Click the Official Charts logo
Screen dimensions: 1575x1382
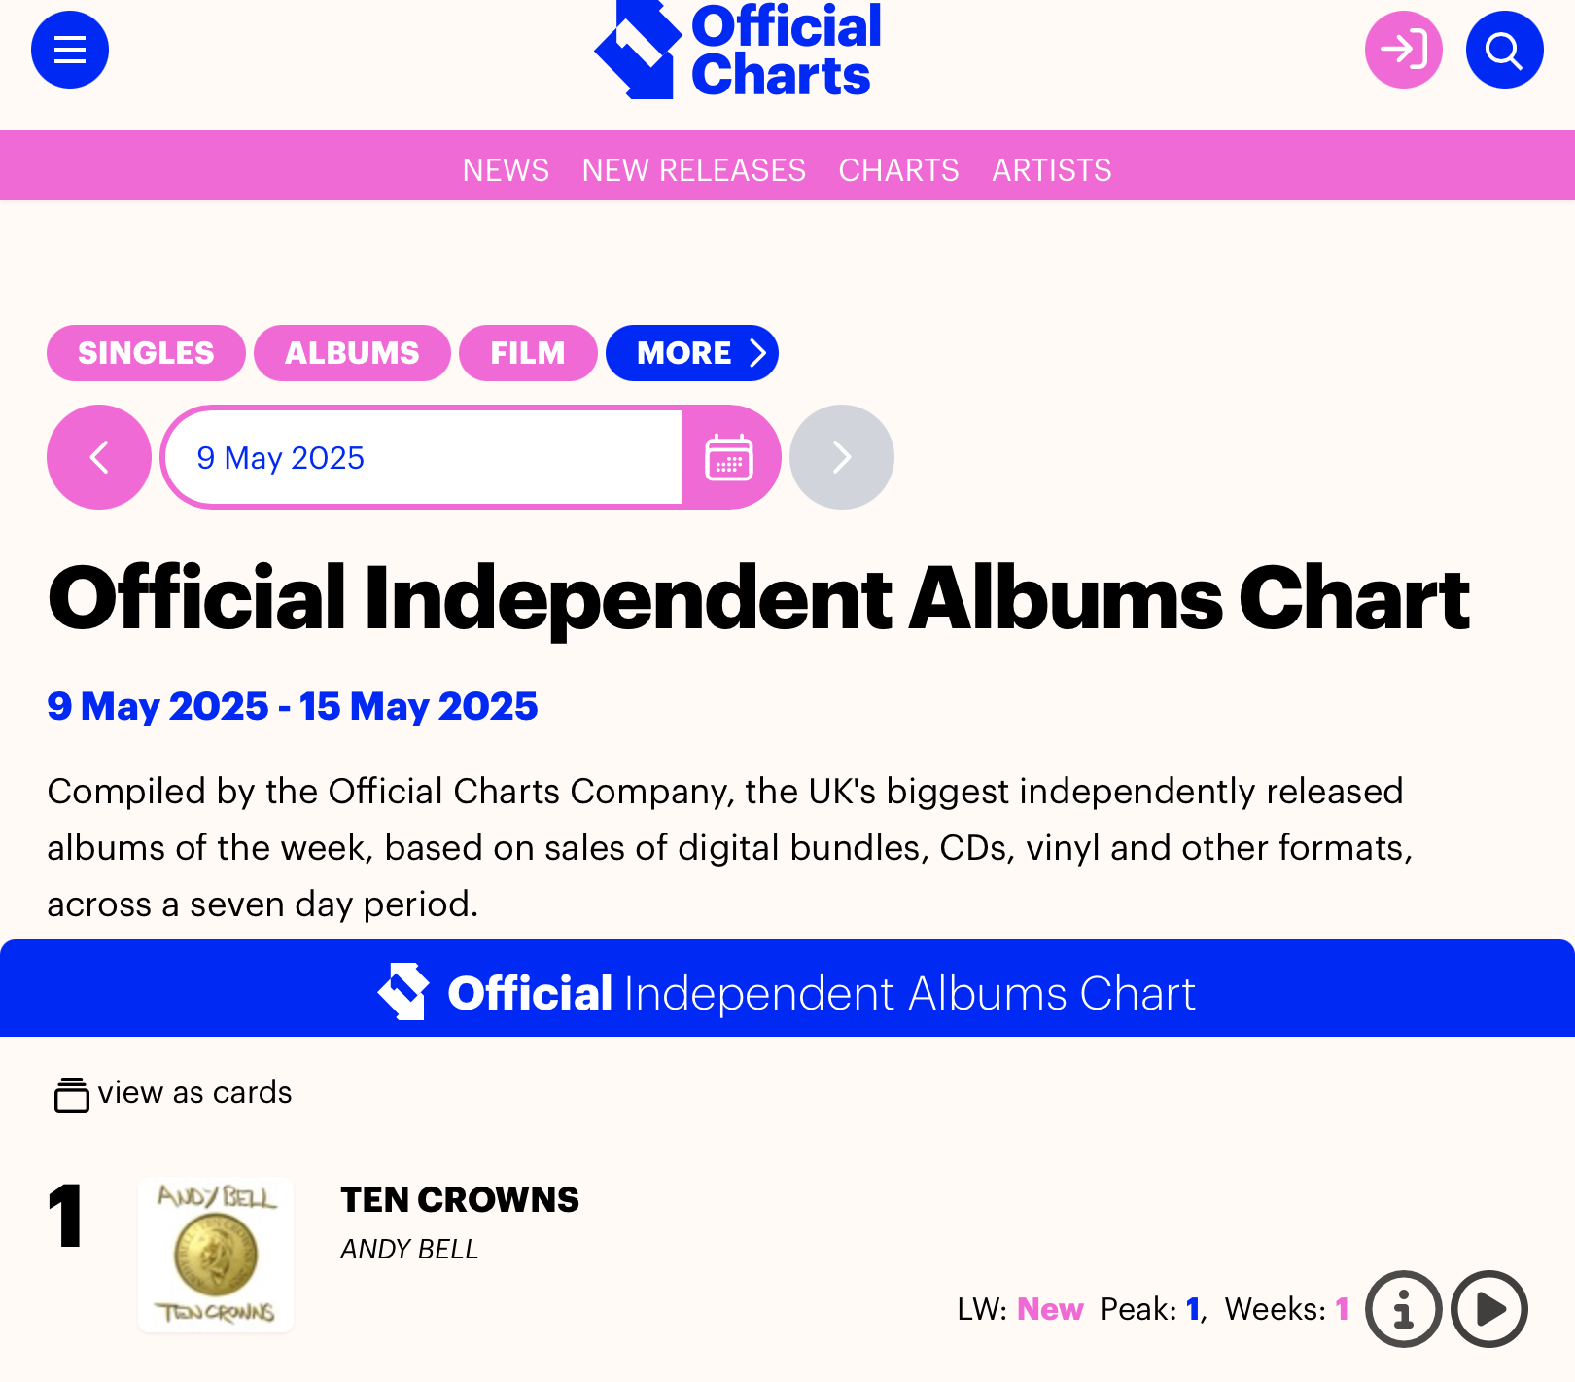(739, 50)
